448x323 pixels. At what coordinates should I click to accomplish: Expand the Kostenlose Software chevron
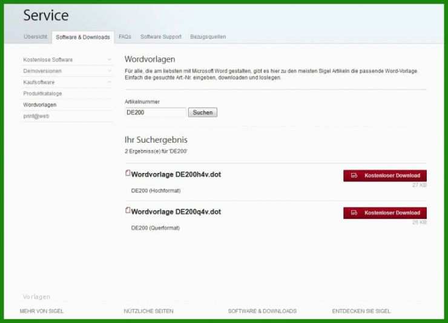coord(109,60)
